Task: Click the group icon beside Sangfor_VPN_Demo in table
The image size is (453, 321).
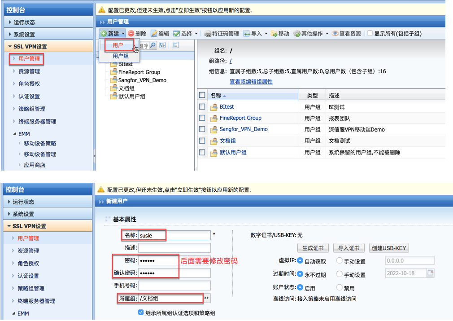Action: click(214, 130)
